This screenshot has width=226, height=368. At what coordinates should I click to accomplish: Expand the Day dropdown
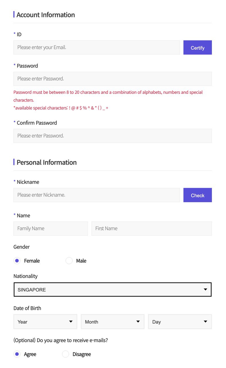[x=180, y=322]
